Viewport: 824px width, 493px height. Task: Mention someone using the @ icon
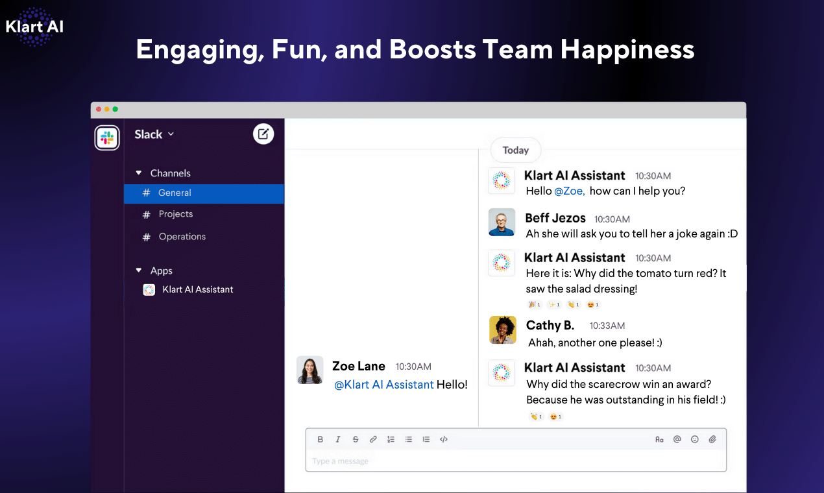pos(677,439)
